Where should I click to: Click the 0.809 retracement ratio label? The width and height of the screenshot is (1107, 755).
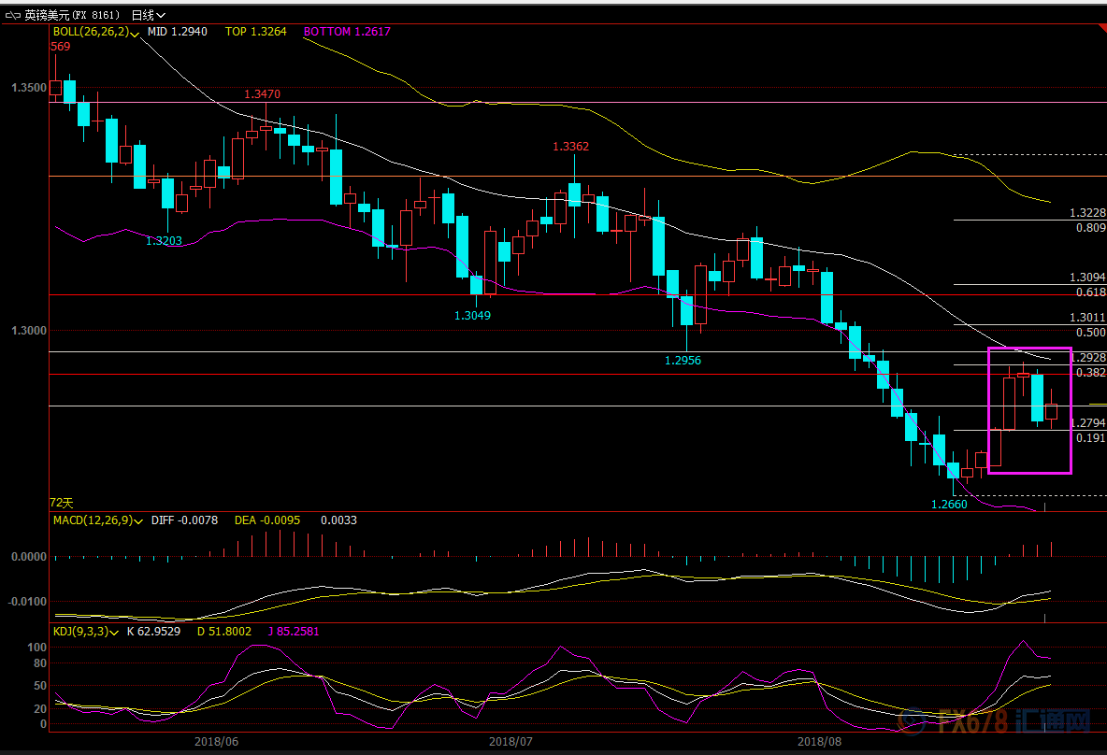point(1091,228)
